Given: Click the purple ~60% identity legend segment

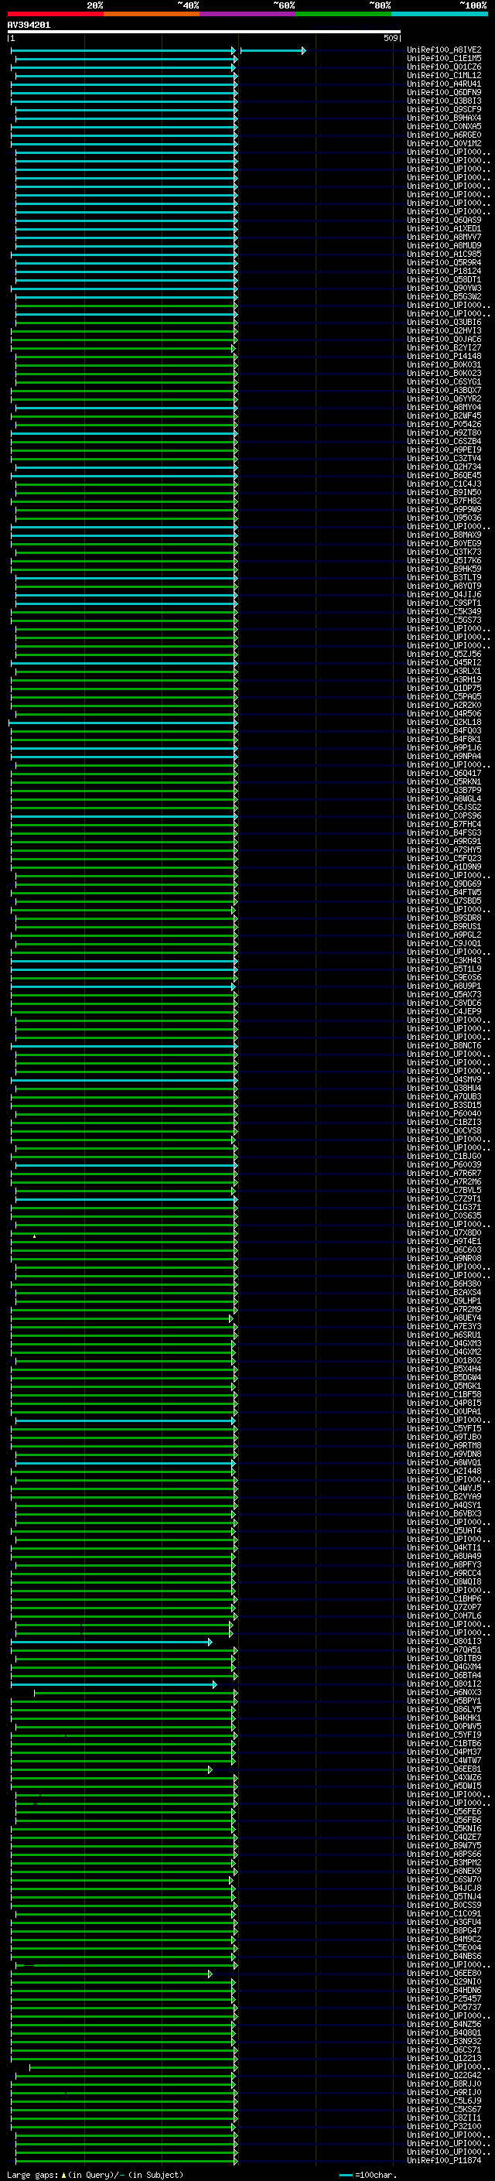Looking at the screenshot, I should point(248,14).
